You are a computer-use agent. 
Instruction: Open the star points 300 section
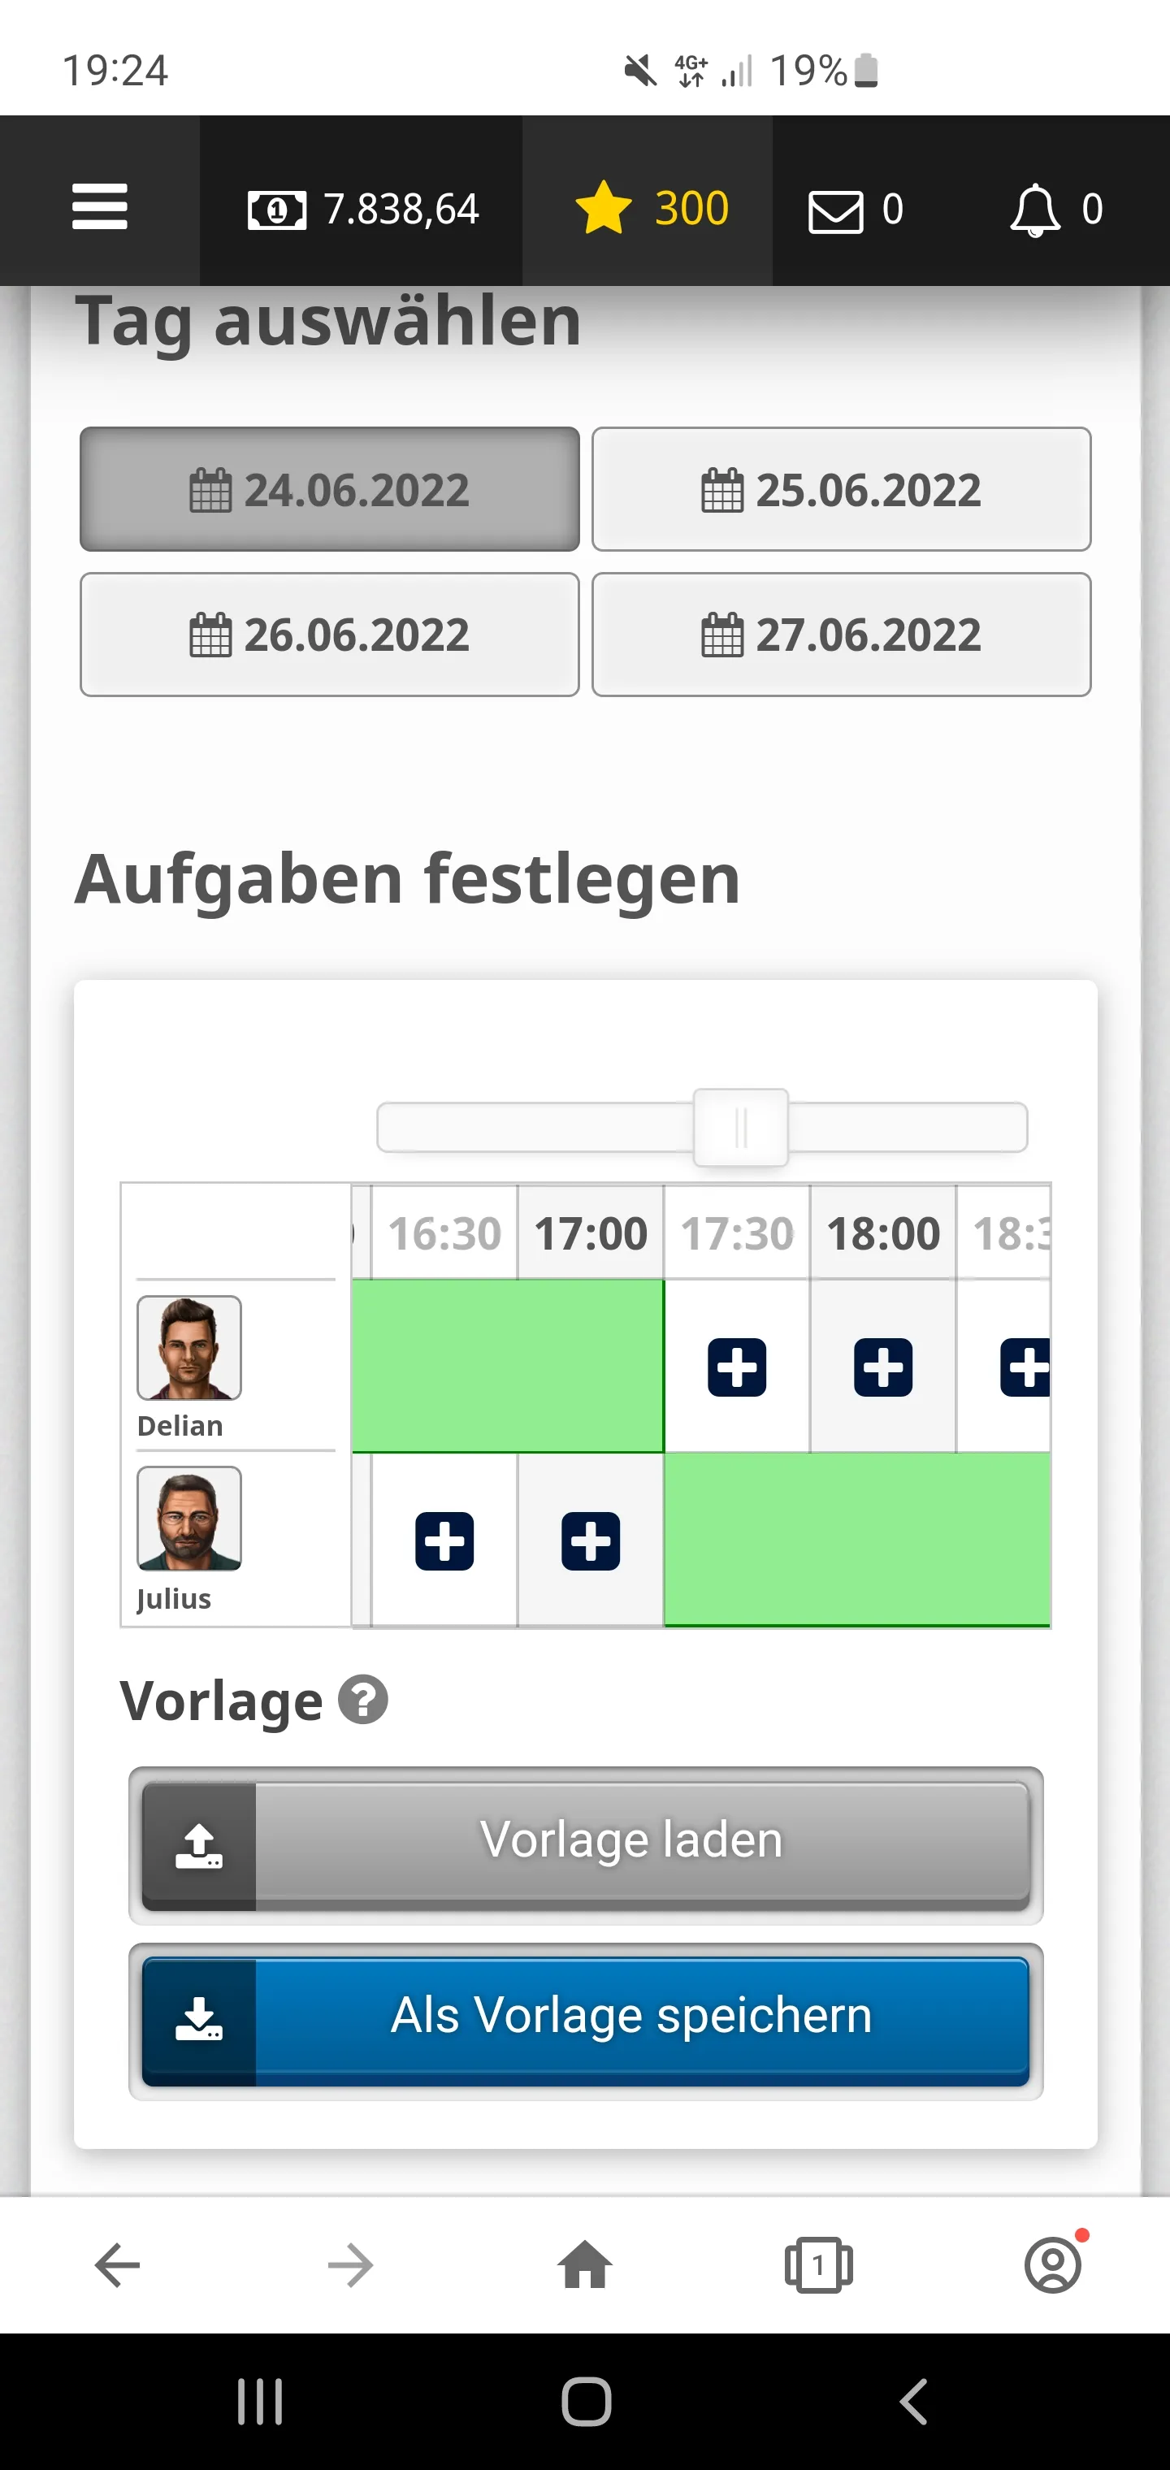coord(650,209)
